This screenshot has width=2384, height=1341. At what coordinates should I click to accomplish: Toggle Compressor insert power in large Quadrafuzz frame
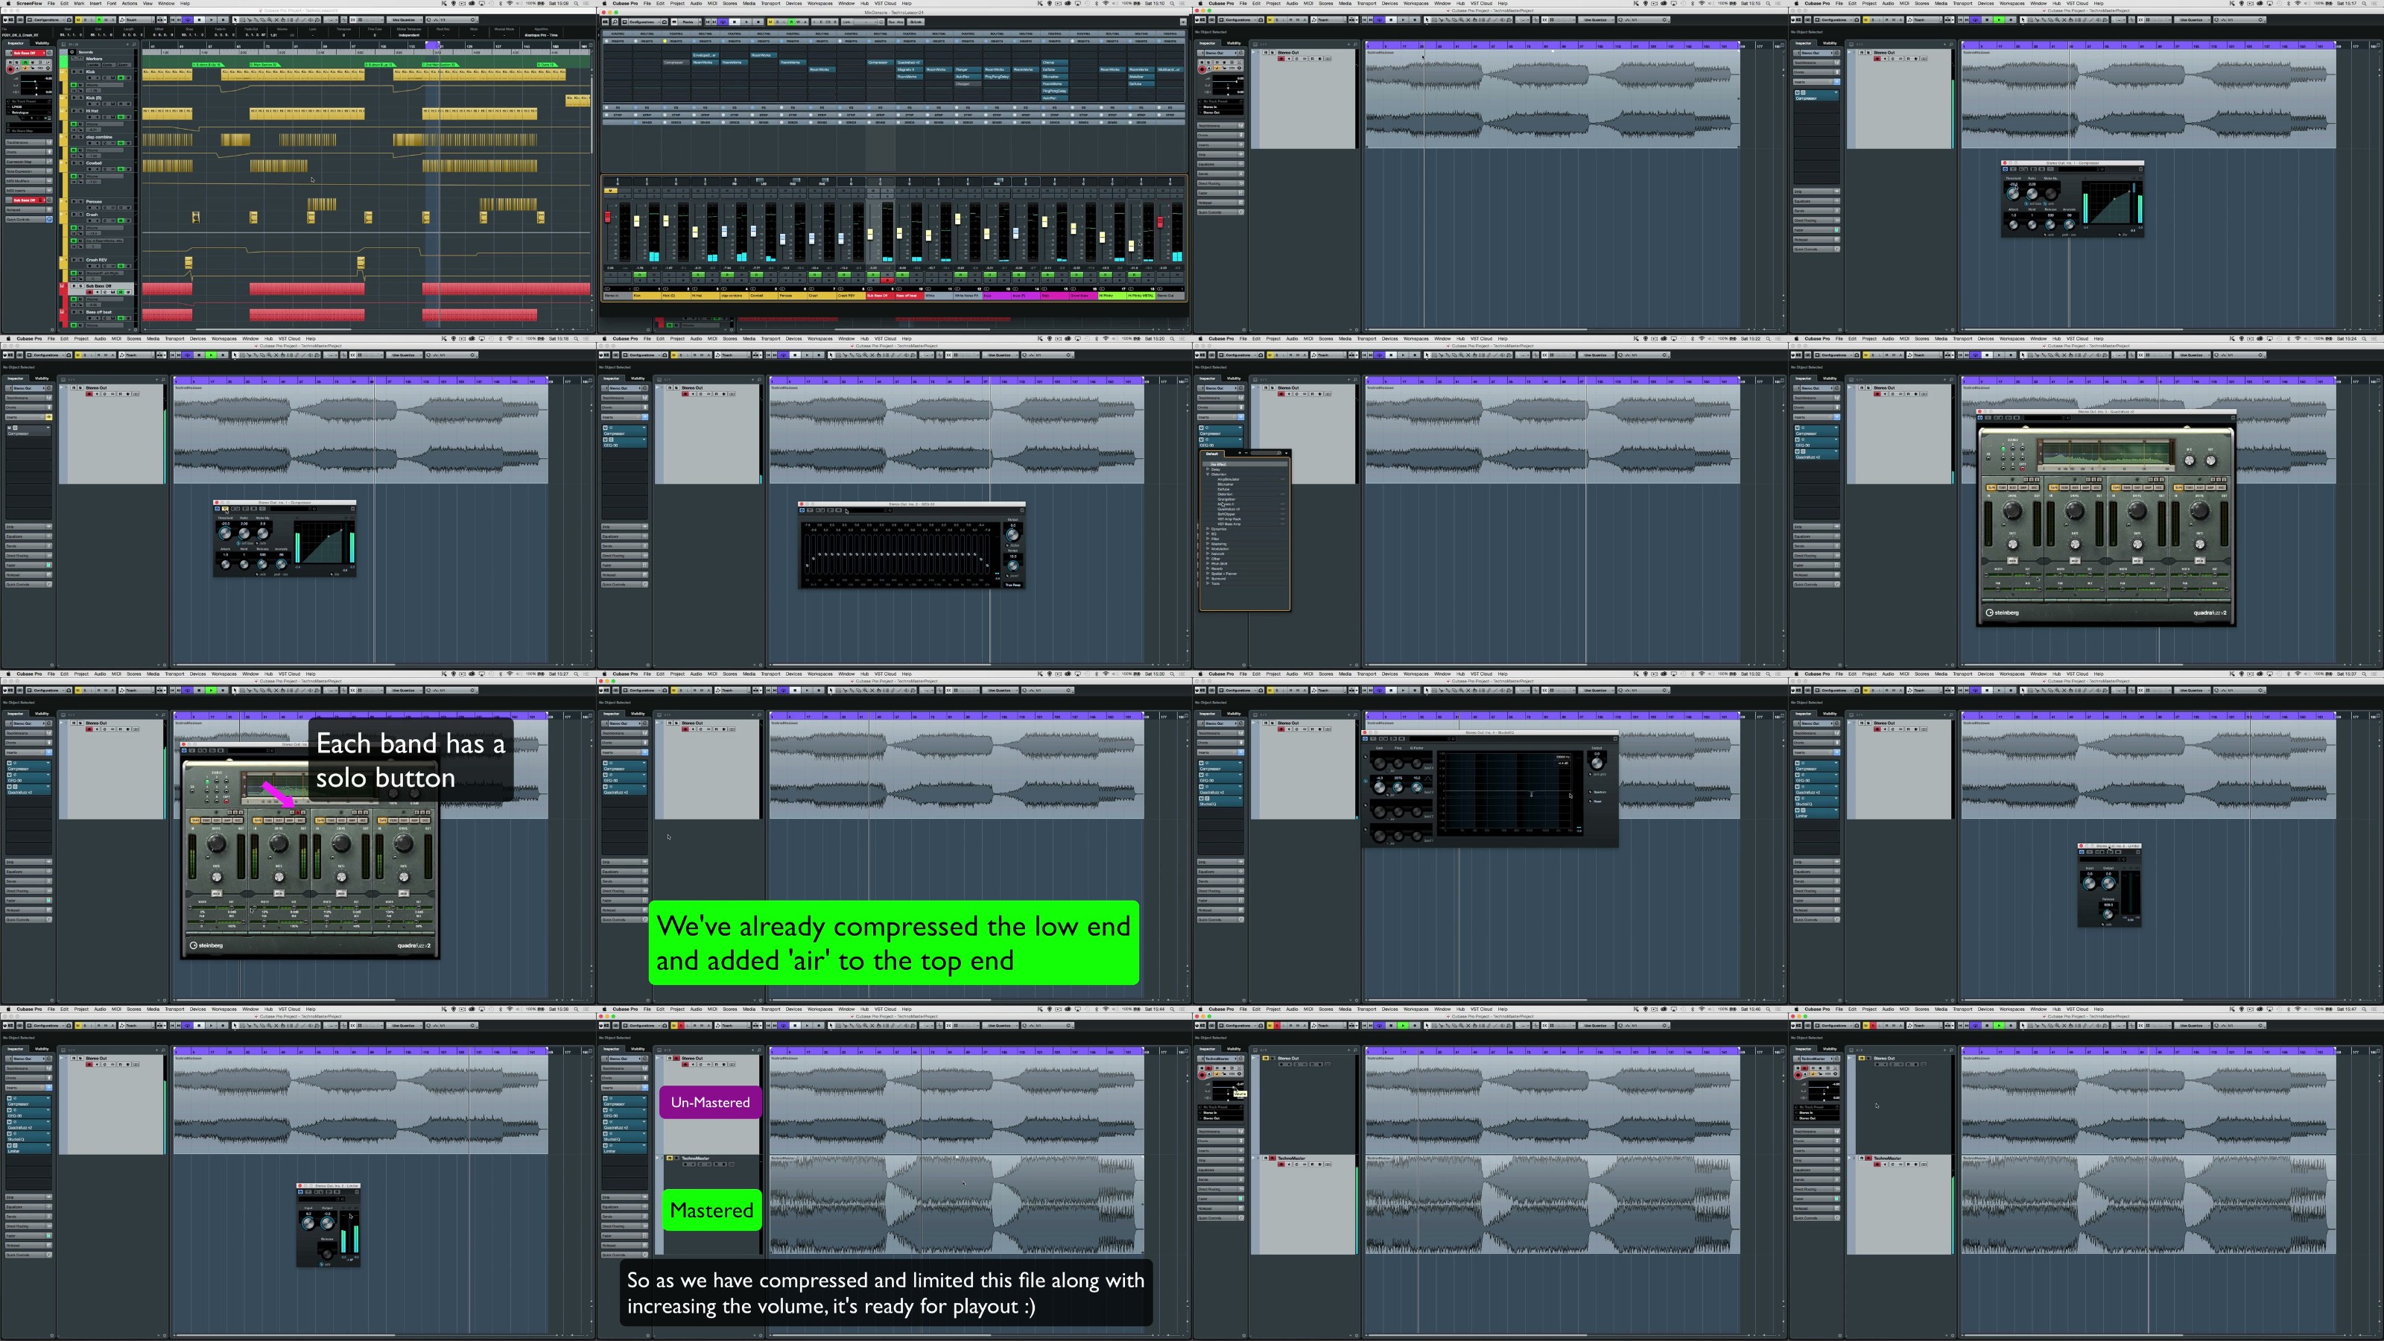[x=1797, y=428]
